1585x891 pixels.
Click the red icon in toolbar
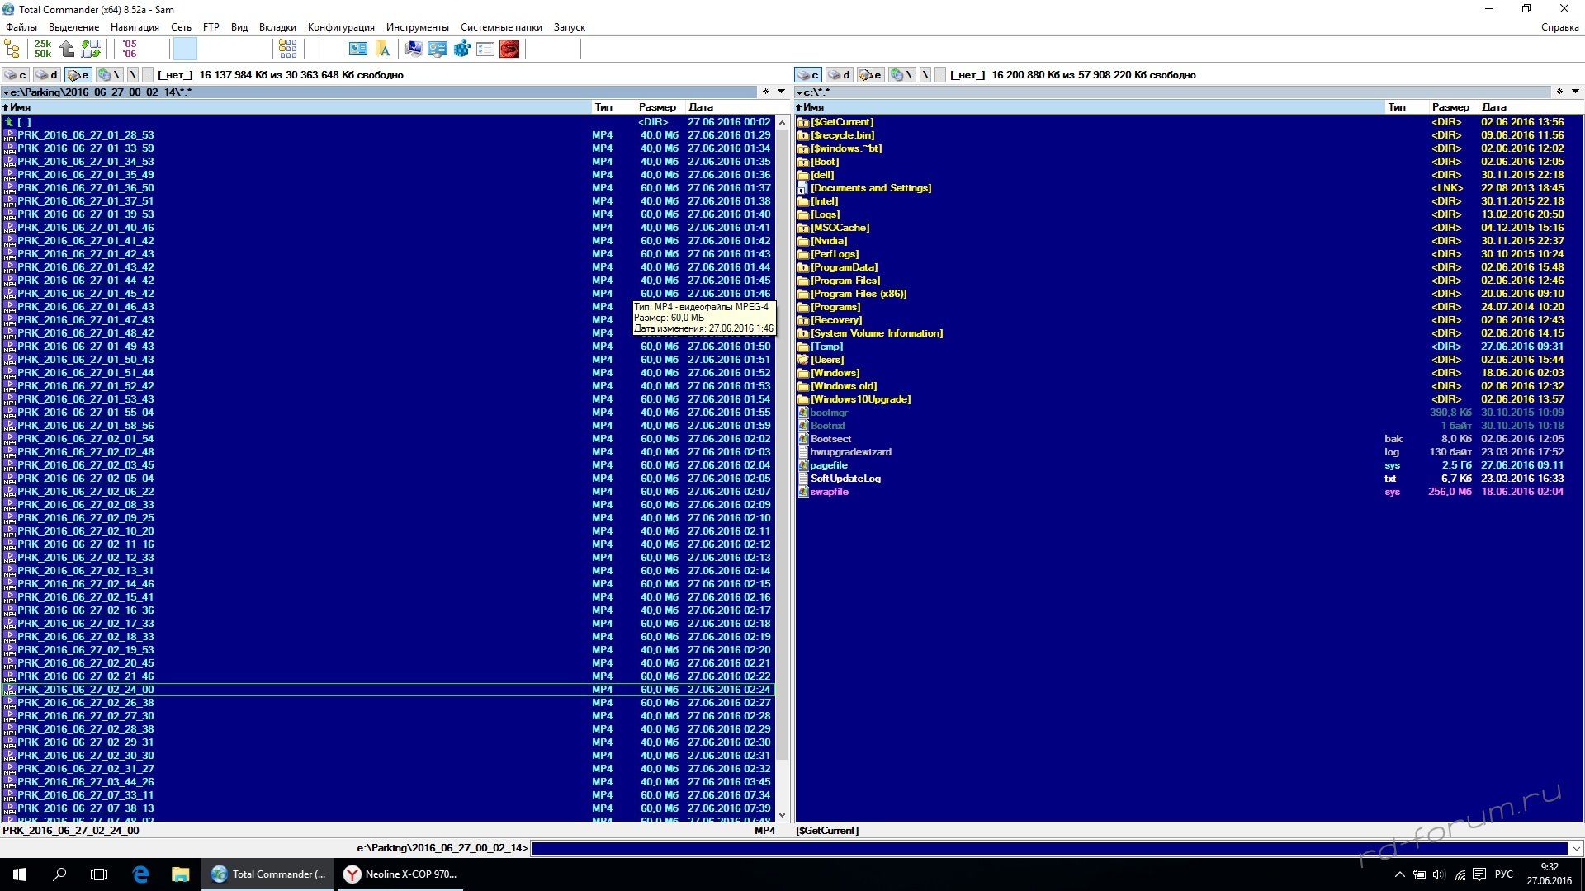(x=509, y=49)
